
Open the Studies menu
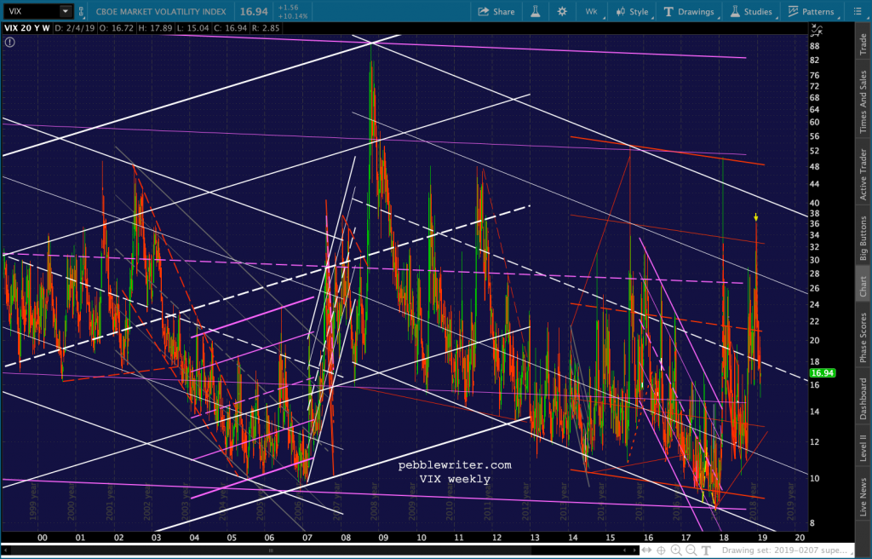tap(751, 12)
